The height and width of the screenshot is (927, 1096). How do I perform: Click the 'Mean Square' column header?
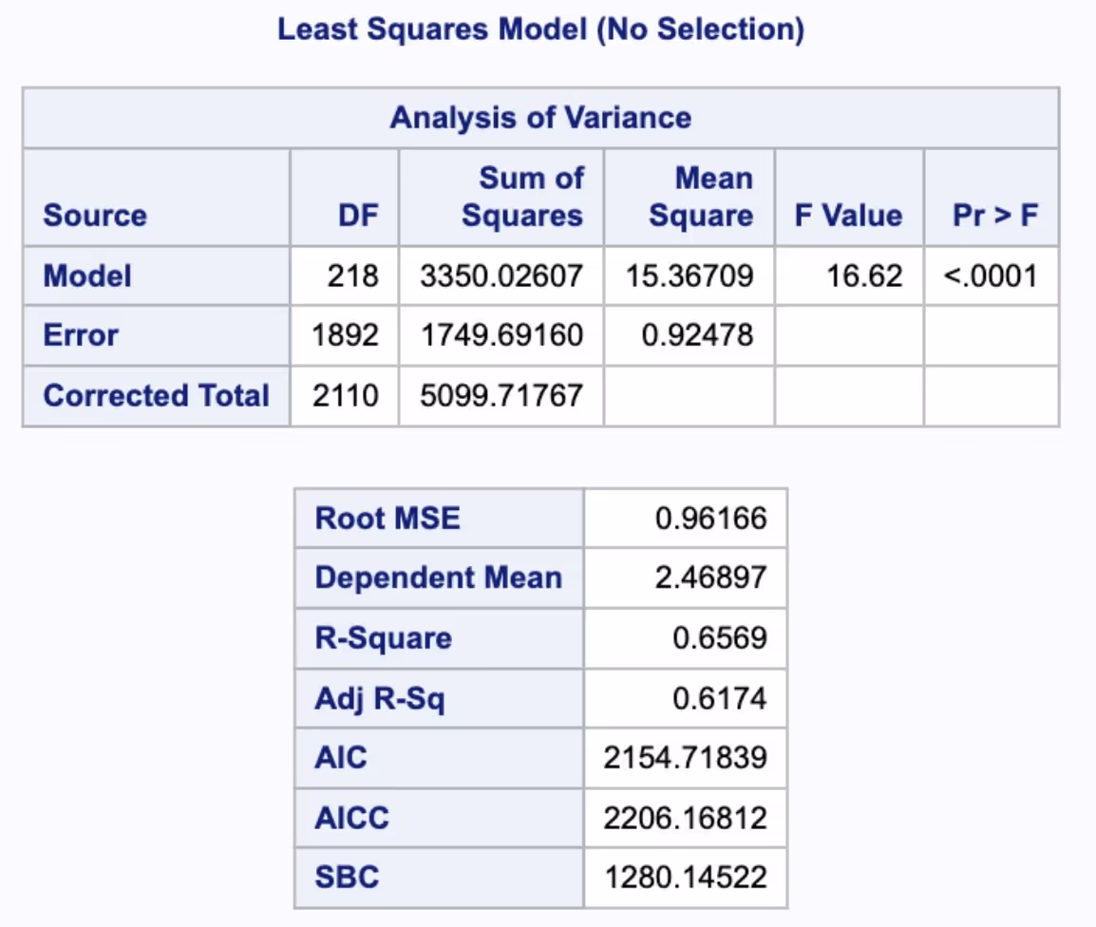(x=701, y=197)
